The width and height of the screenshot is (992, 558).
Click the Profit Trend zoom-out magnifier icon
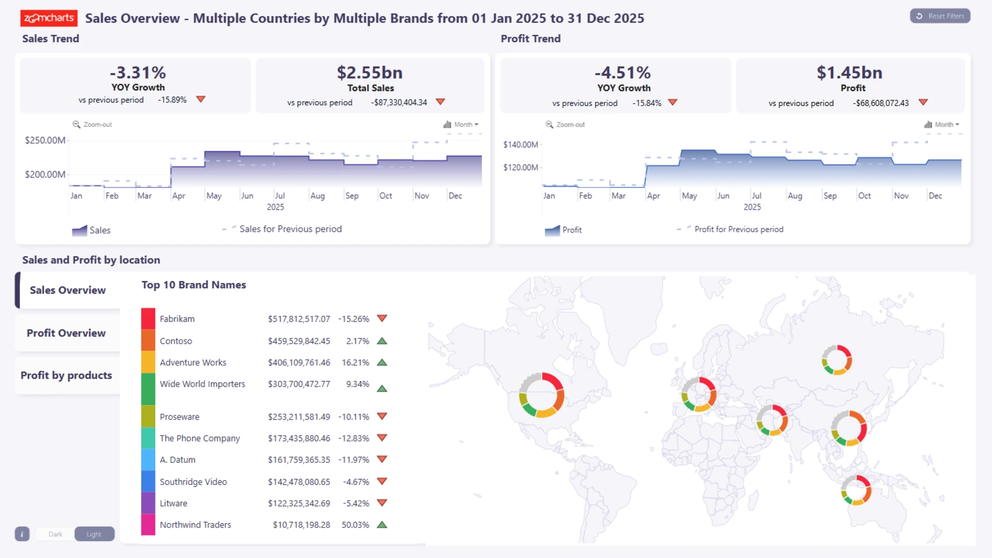coord(549,125)
